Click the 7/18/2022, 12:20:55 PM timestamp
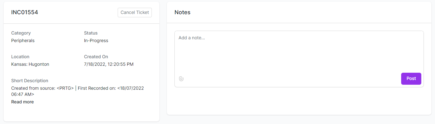This screenshot has height=124, width=435. 109,64
